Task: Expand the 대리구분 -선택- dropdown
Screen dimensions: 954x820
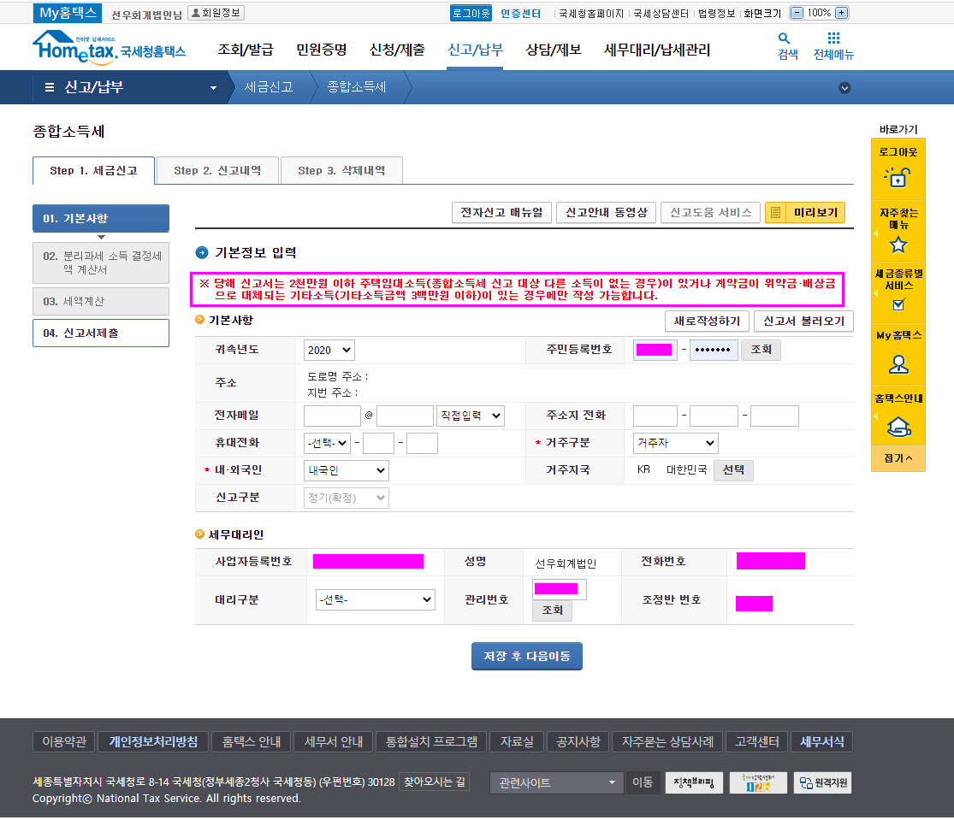Action: click(x=375, y=600)
